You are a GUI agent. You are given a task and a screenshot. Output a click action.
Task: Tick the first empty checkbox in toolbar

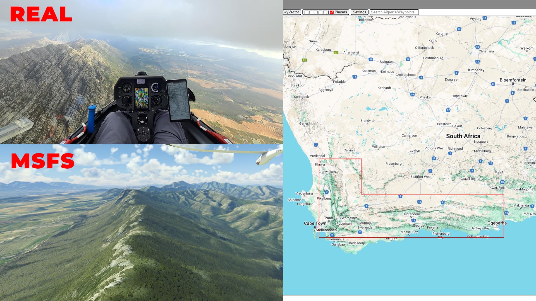click(306, 12)
